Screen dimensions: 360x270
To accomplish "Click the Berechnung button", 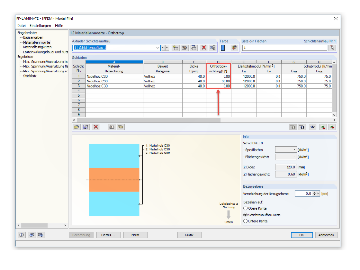I will (x=81, y=235).
